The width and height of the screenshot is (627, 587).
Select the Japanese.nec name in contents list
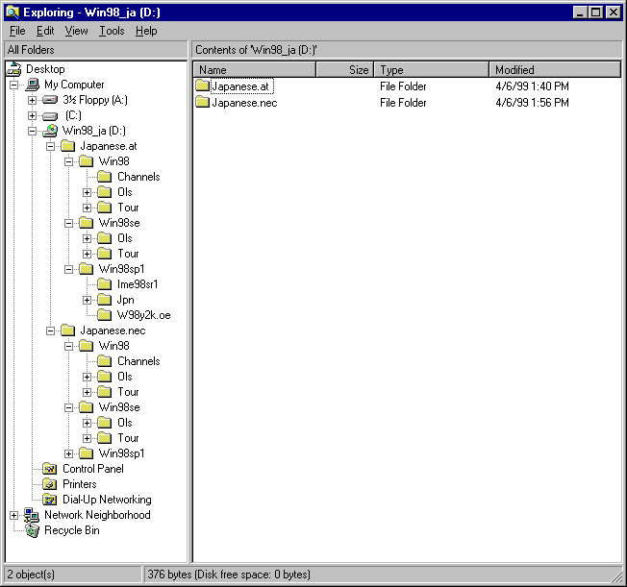244,103
